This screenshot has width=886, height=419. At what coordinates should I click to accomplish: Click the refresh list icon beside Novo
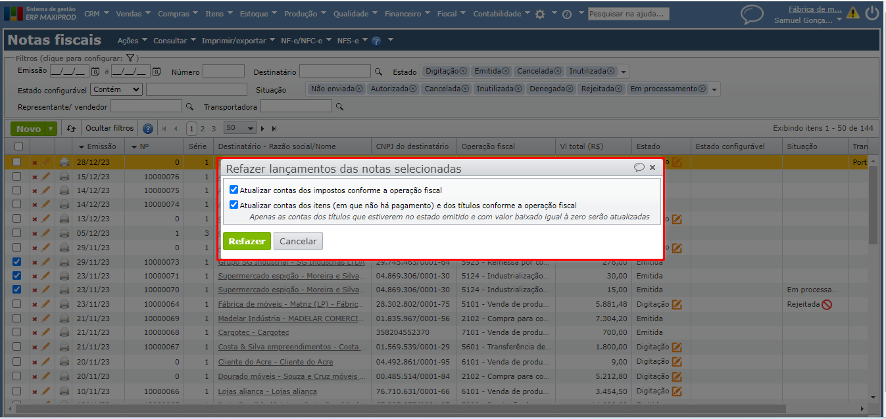[71, 129]
